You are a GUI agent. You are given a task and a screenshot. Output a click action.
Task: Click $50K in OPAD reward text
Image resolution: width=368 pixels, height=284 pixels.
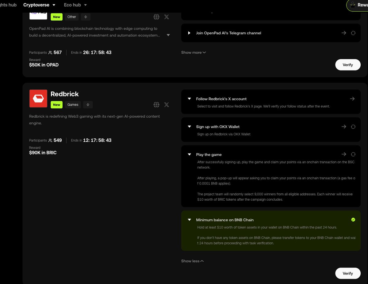(x=44, y=65)
